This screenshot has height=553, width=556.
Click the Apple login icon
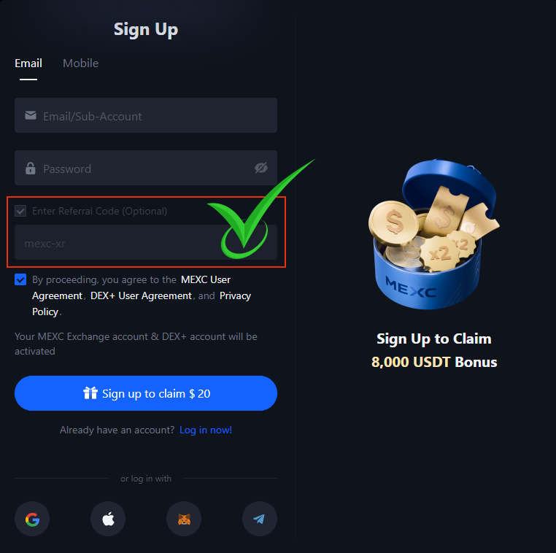pos(108,519)
